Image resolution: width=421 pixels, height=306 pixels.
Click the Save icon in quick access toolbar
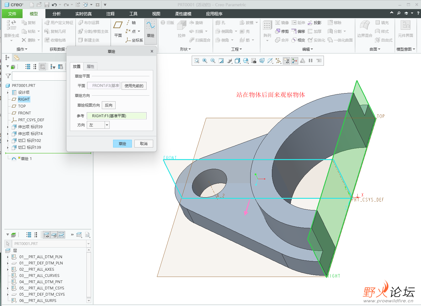47,5
